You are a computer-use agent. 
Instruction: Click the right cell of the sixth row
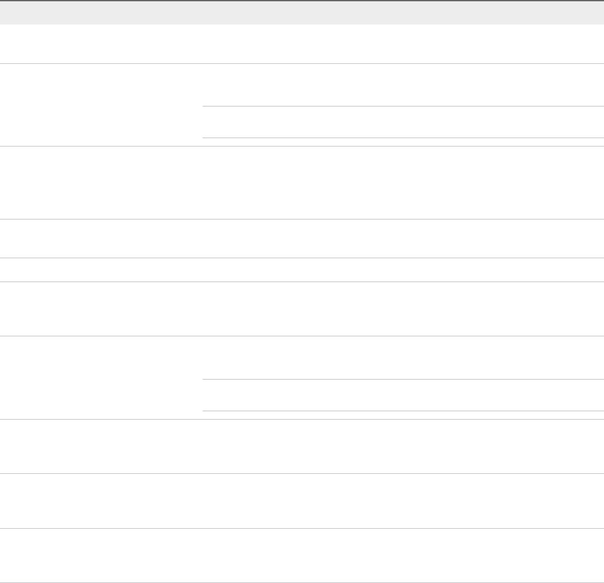(403, 308)
